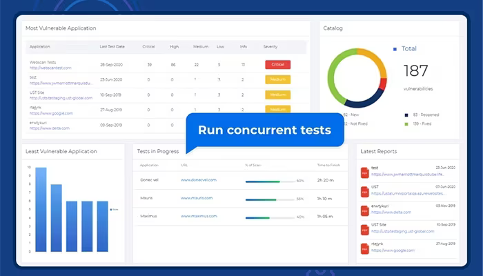Screen dimensions: 483x276
Task: Open the www.mauris.com link
Action: [197, 198]
